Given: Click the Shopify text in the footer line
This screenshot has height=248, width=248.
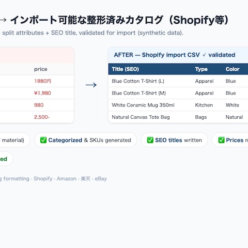Looking at the screenshot, I should [43, 179].
